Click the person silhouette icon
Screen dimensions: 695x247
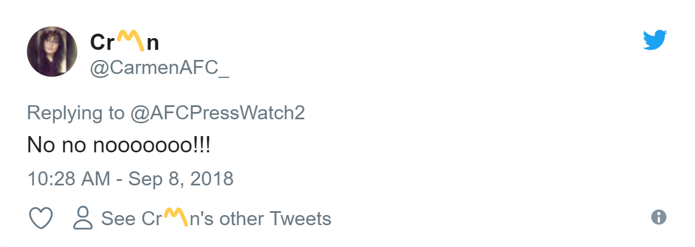pyautogui.click(x=83, y=218)
